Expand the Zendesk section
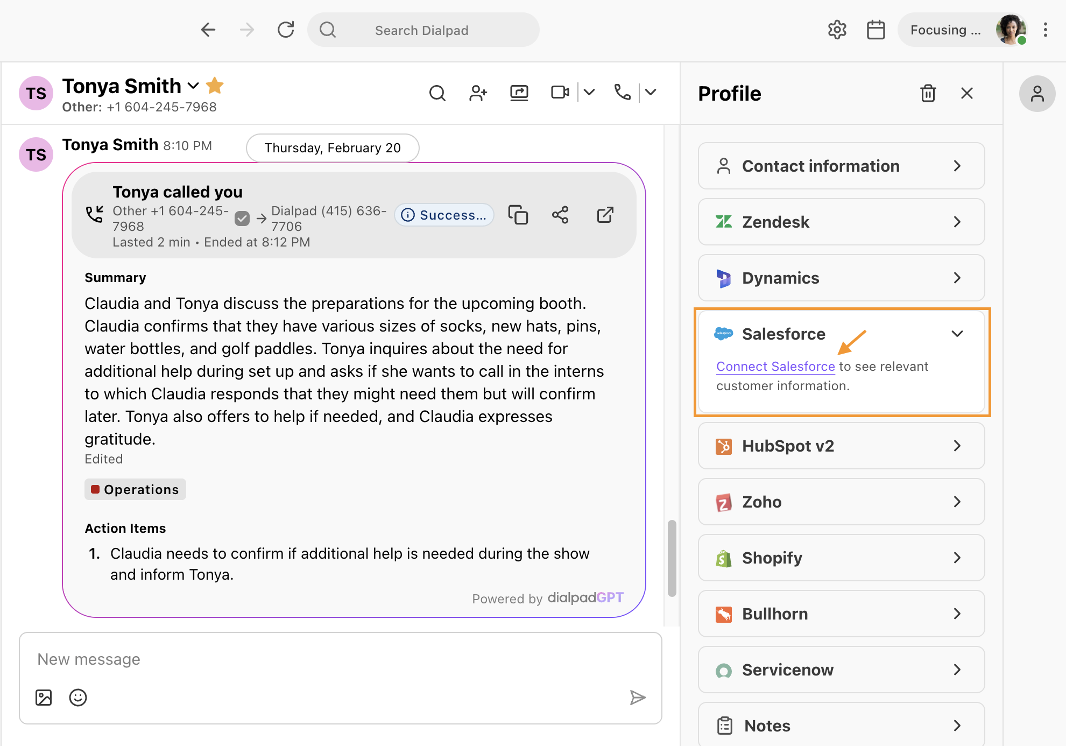The image size is (1066, 746). (841, 222)
